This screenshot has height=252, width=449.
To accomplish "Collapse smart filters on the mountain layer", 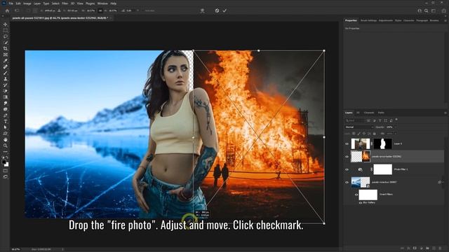I will coord(443,182).
